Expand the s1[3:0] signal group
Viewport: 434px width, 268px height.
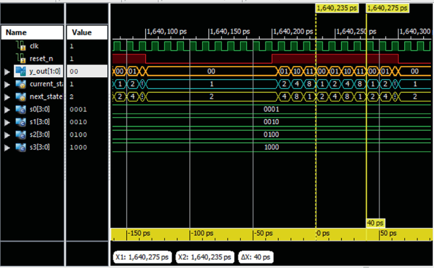7,122
